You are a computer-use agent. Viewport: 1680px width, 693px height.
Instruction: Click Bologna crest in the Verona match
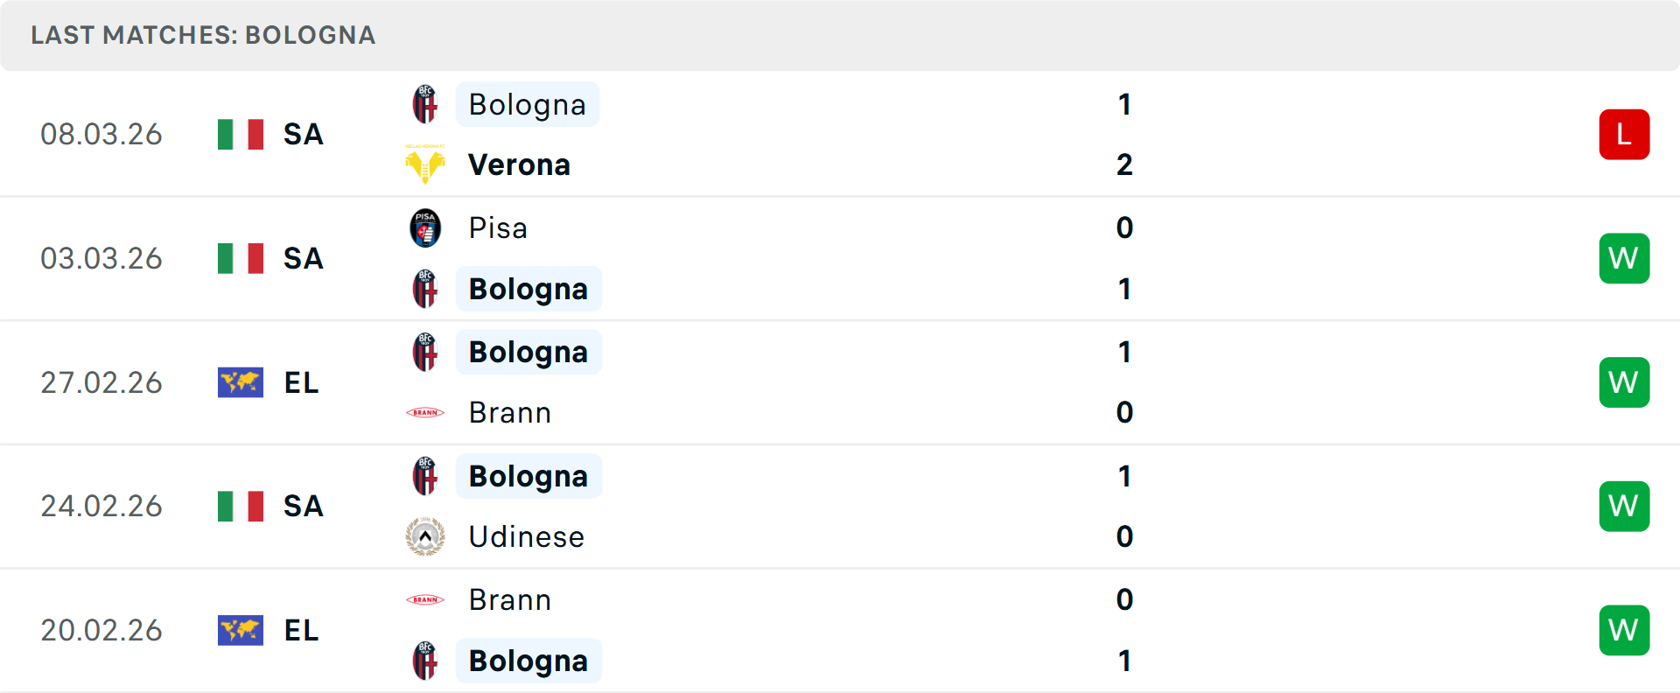click(x=425, y=104)
